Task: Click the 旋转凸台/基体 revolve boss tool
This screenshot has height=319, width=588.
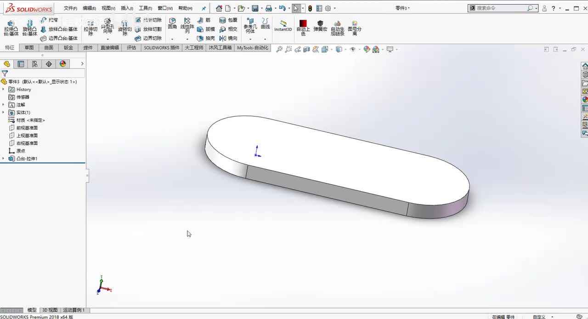Action: tap(29, 28)
